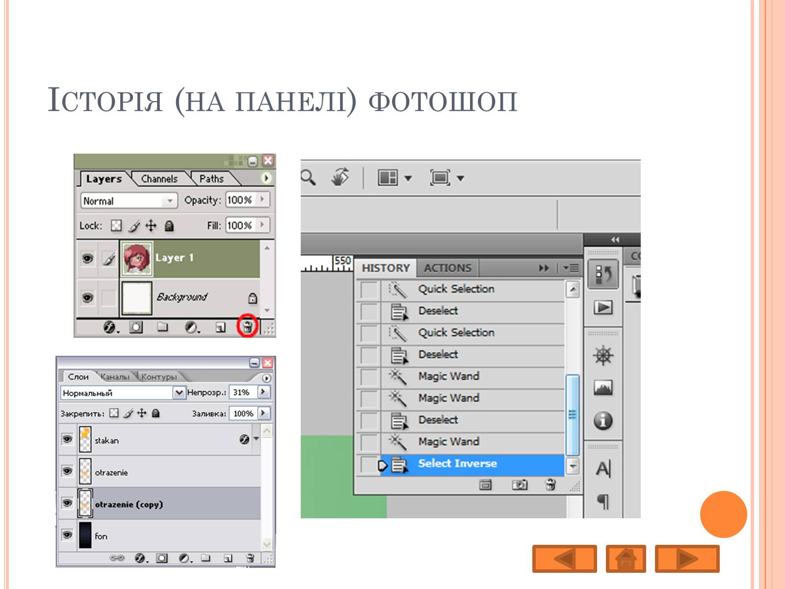The height and width of the screenshot is (589, 785).
Task: Open Actions play icon in side dock
Action: [603, 308]
